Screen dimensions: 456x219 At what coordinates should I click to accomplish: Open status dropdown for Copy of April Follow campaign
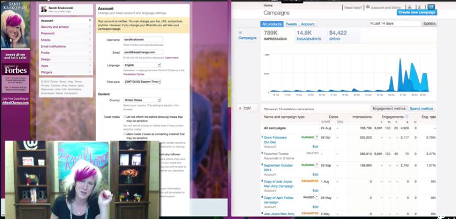(x=317, y=197)
